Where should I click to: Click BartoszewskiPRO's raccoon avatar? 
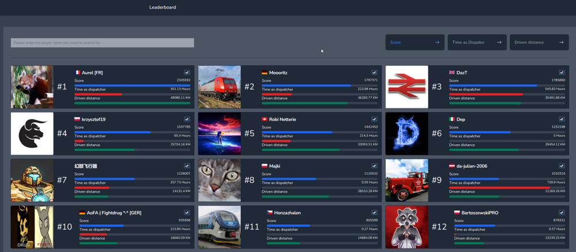pyautogui.click(x=407, y=227)
